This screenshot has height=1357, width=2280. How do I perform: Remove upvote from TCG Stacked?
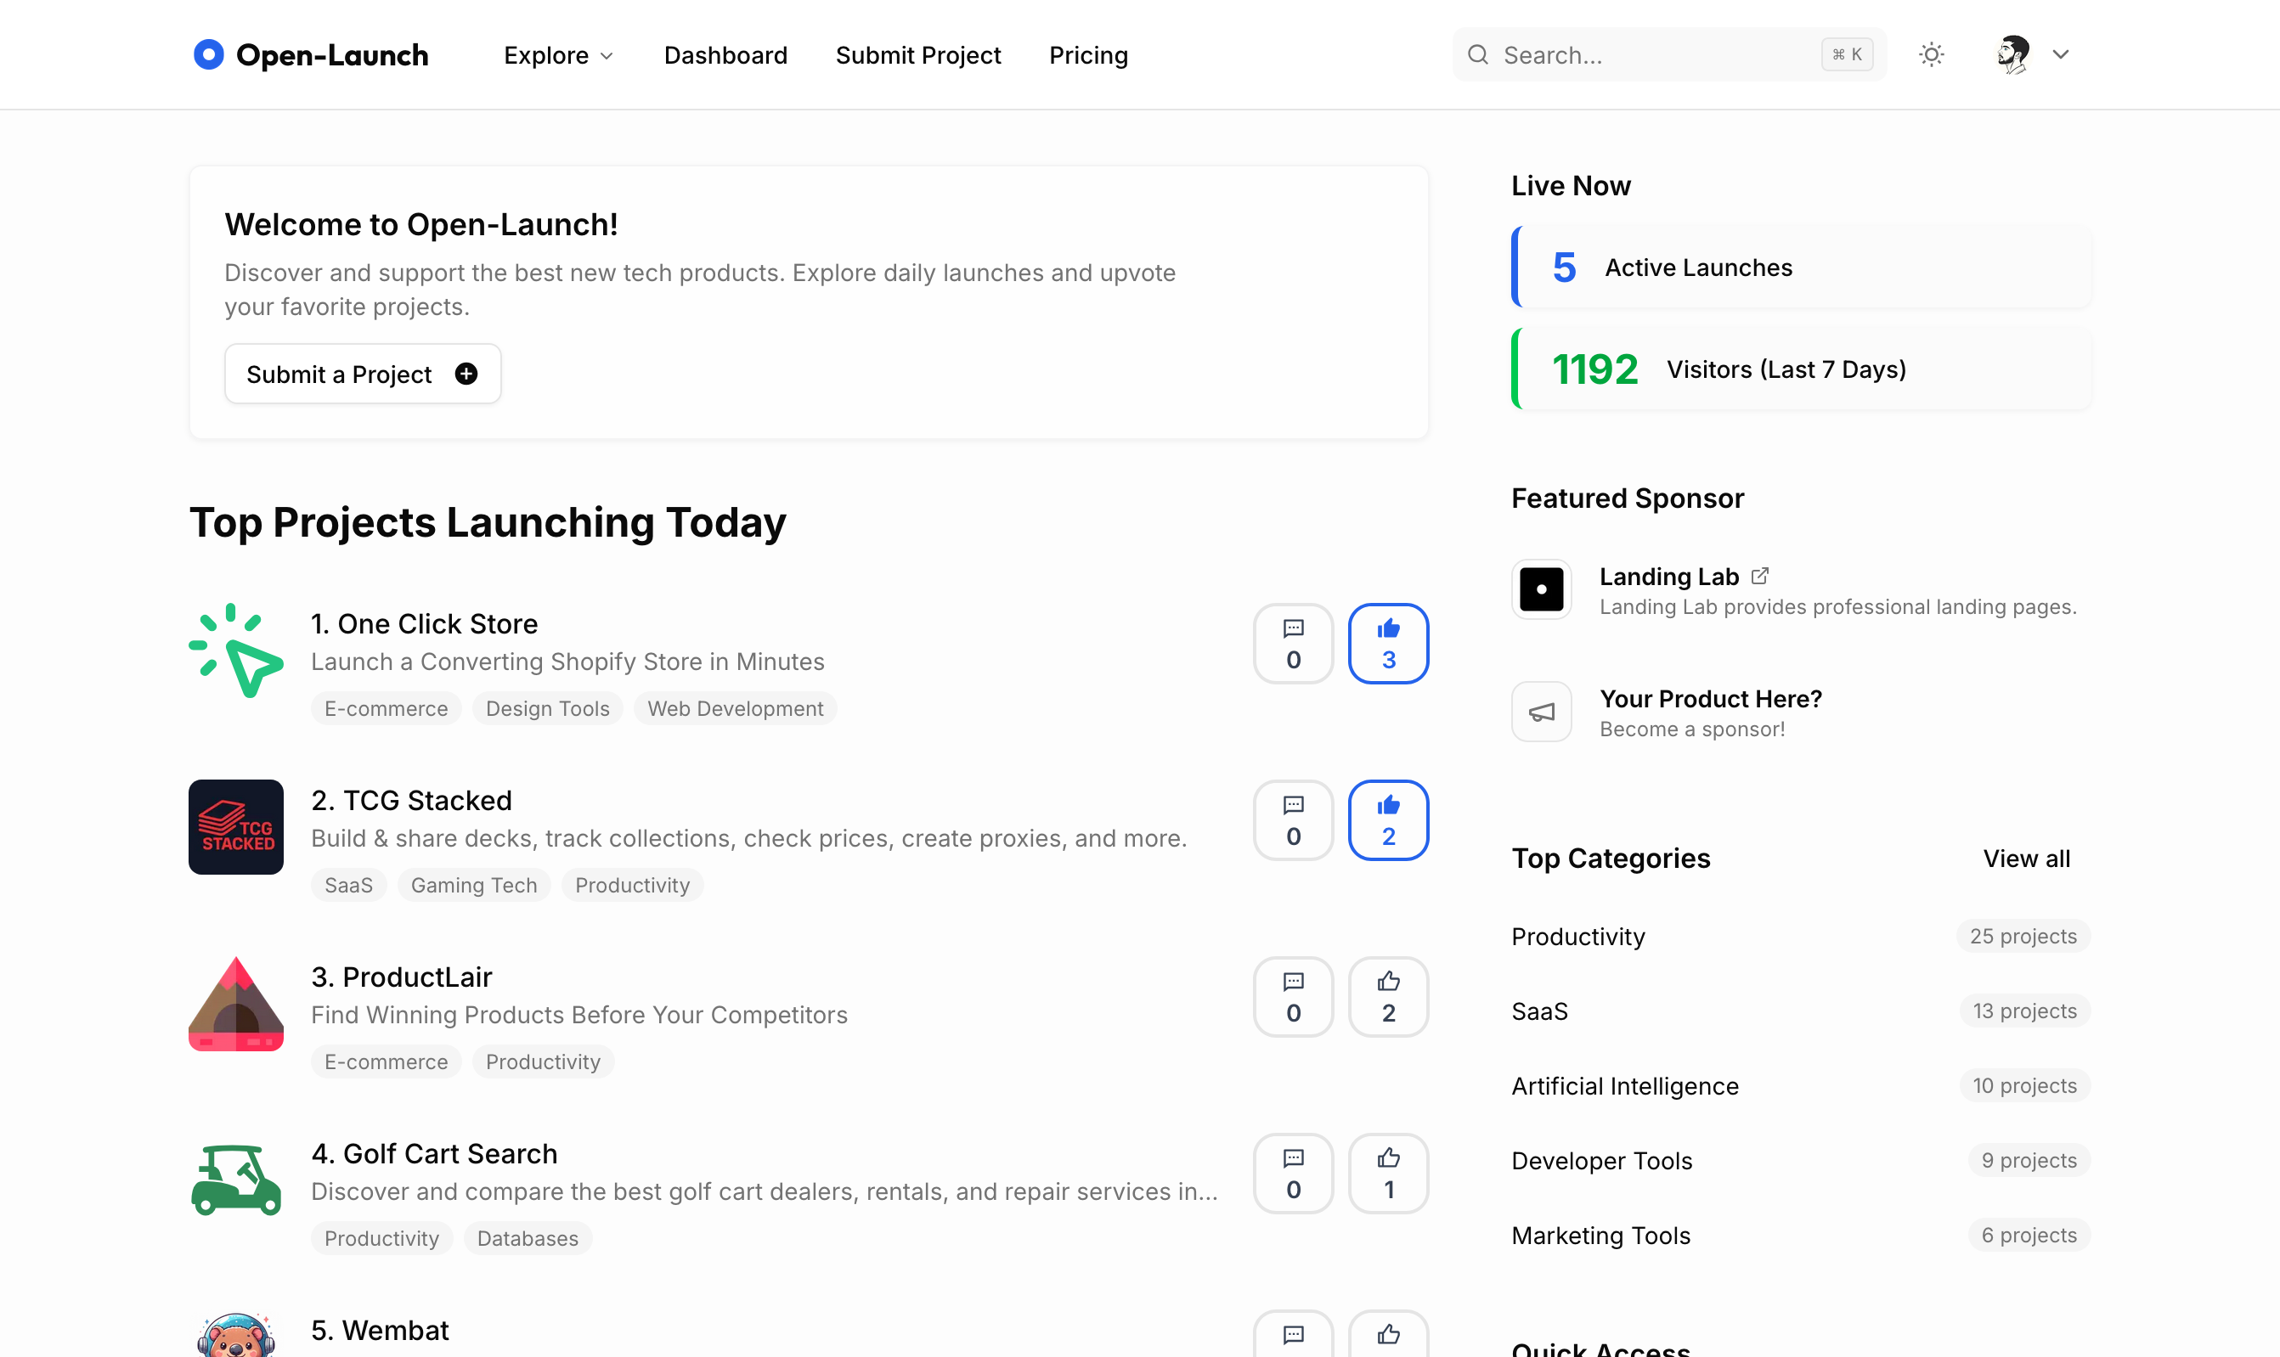[1387, 820]
